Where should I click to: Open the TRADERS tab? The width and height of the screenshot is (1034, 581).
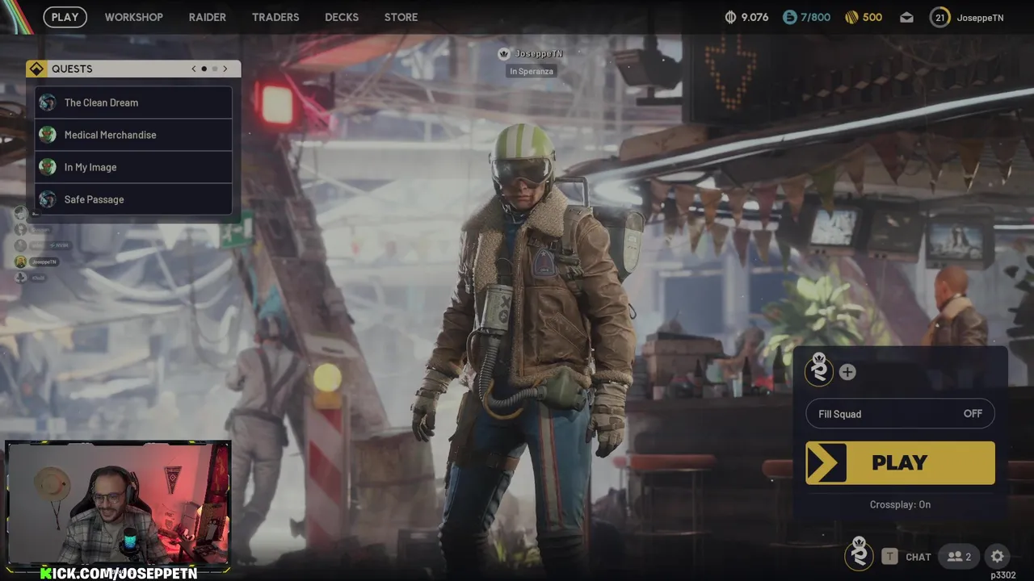click(275, 17)
